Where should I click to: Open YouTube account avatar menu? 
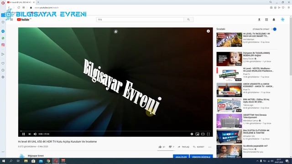point(283,20)
